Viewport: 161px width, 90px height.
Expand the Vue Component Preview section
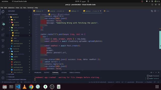click(x=17, y=79)
